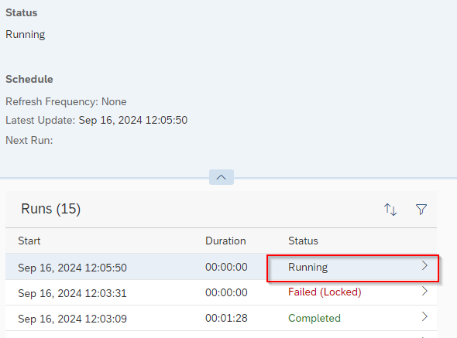
Task: Select the Start column header
Action: tap(29, 241)
